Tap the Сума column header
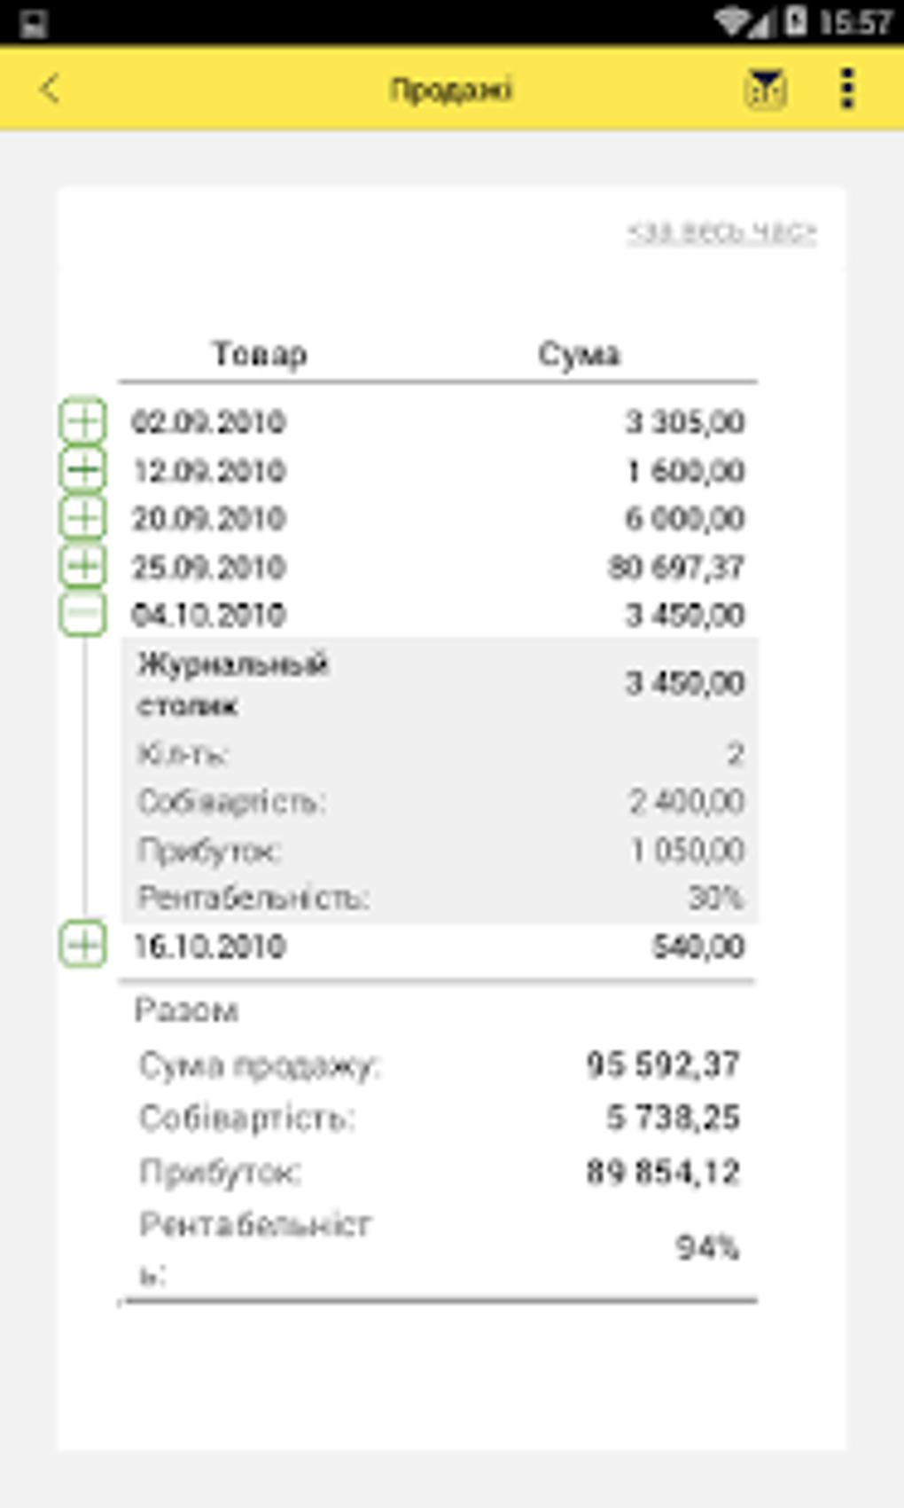 [579, 354]
